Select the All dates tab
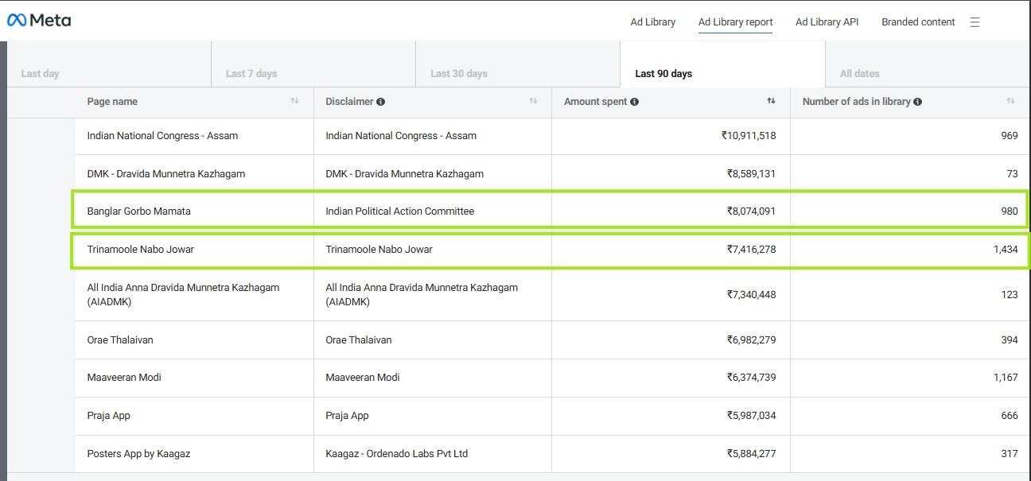This screenshot has height=481, width=1031. pyautogui.click(x=859, y=73)
